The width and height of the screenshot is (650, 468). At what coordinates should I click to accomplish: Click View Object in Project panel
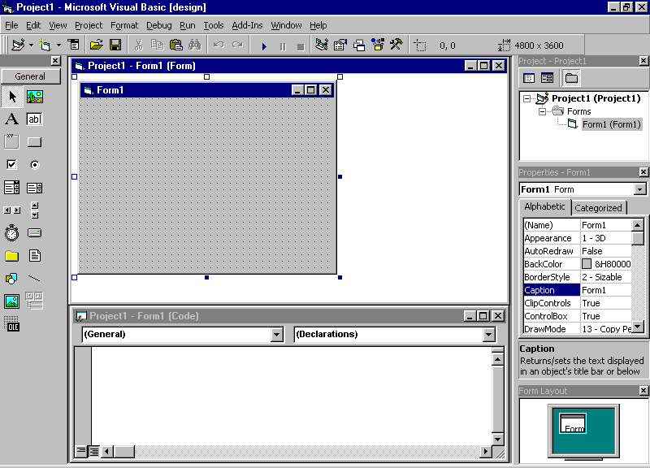click(547, 78)
